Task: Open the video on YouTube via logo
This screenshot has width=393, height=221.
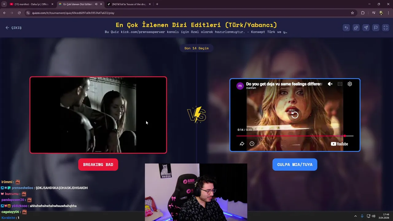Action: click(339, 144)
